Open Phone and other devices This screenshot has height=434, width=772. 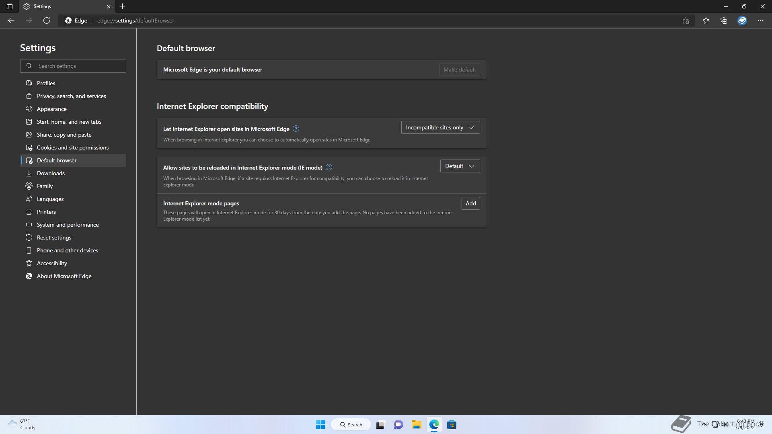pos(73,250)
